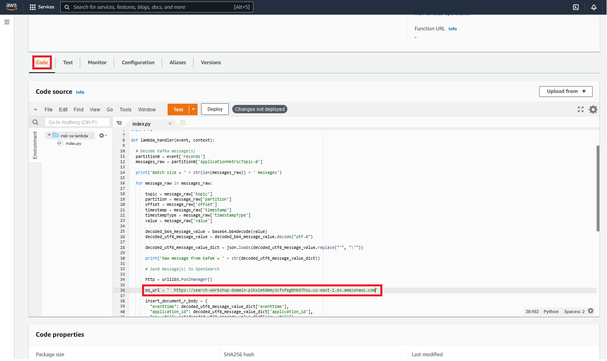Image resolution: width=607 pixels, height=361 pixels.
Task: Add a new editor tab with plus icon
Action: pyautogui.click(x=182, y=123)
